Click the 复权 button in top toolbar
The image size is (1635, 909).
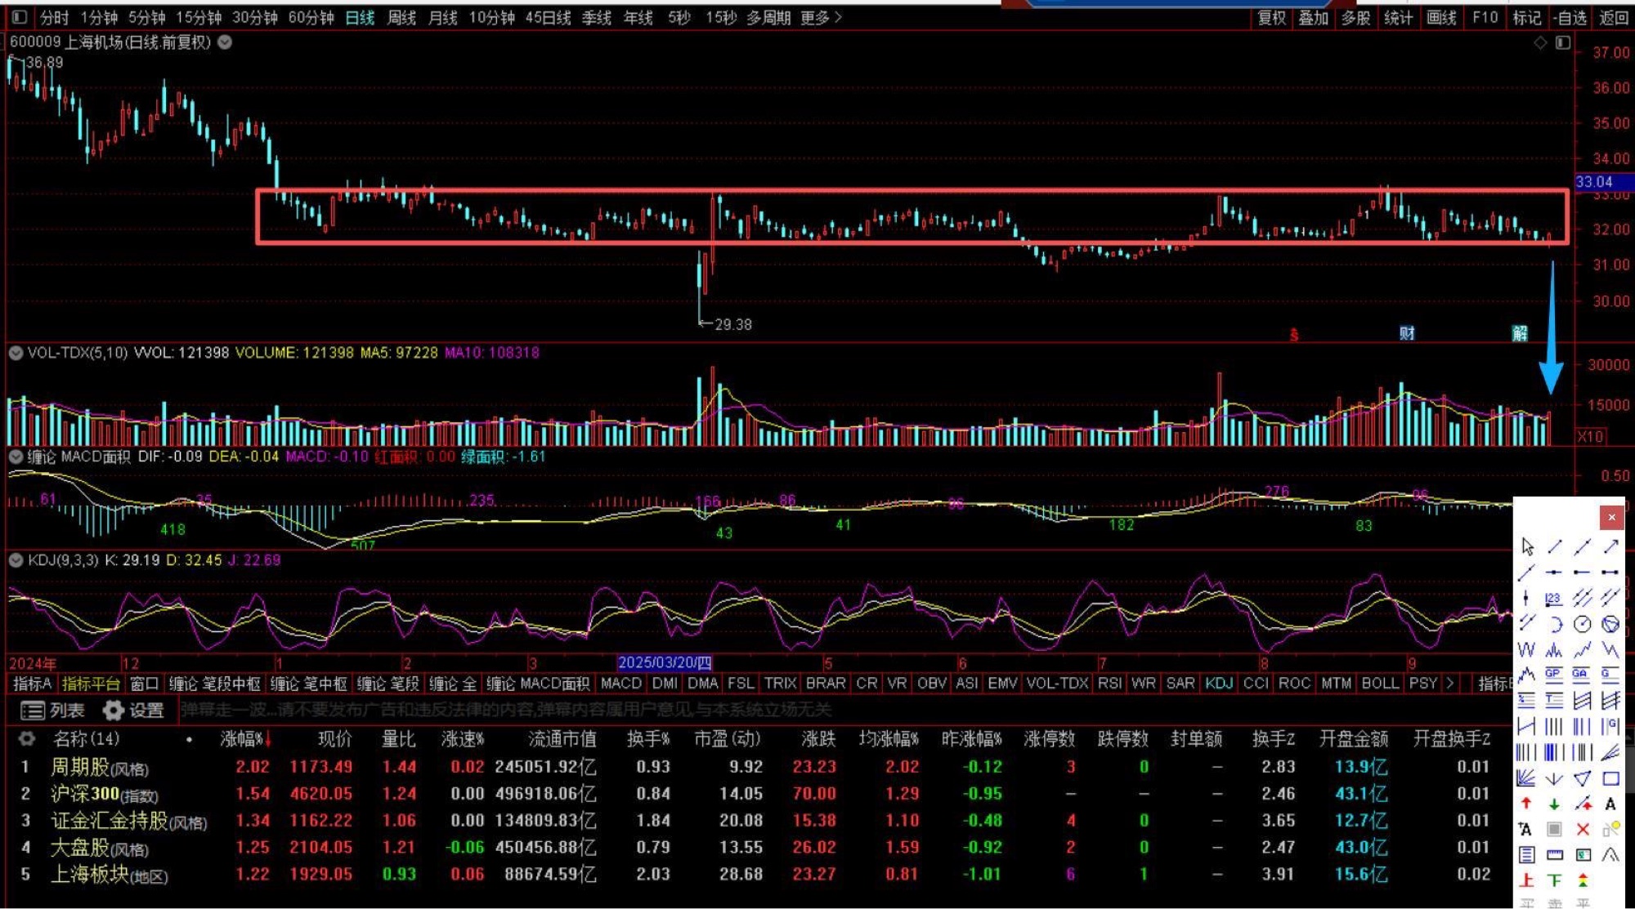tap(1271, 17)
